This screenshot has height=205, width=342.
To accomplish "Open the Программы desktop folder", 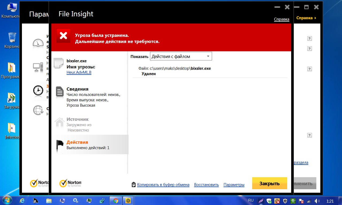I will coord(11,71).
